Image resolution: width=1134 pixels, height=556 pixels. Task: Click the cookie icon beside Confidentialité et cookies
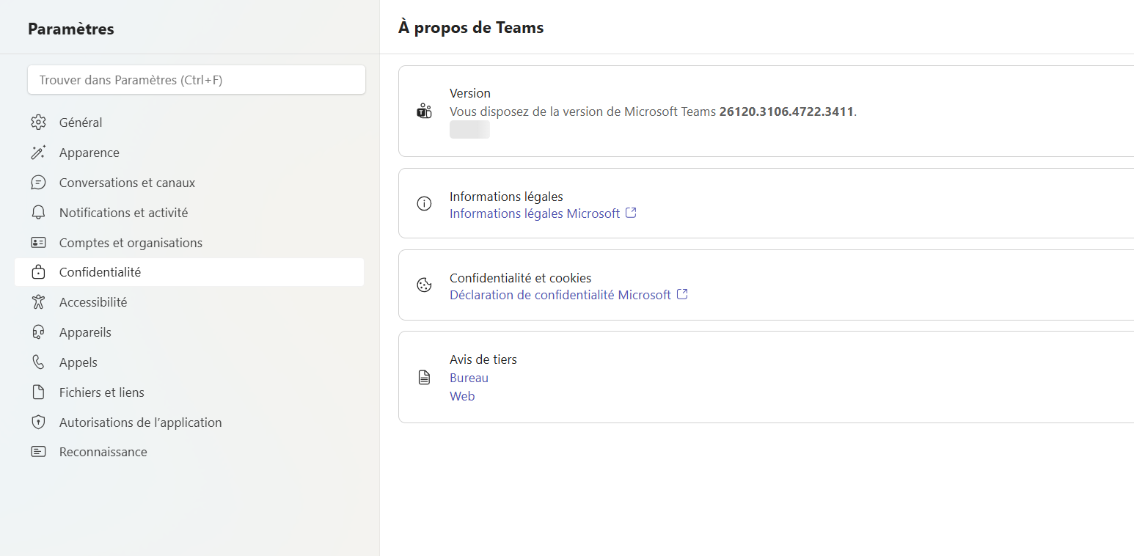point(424,285)
